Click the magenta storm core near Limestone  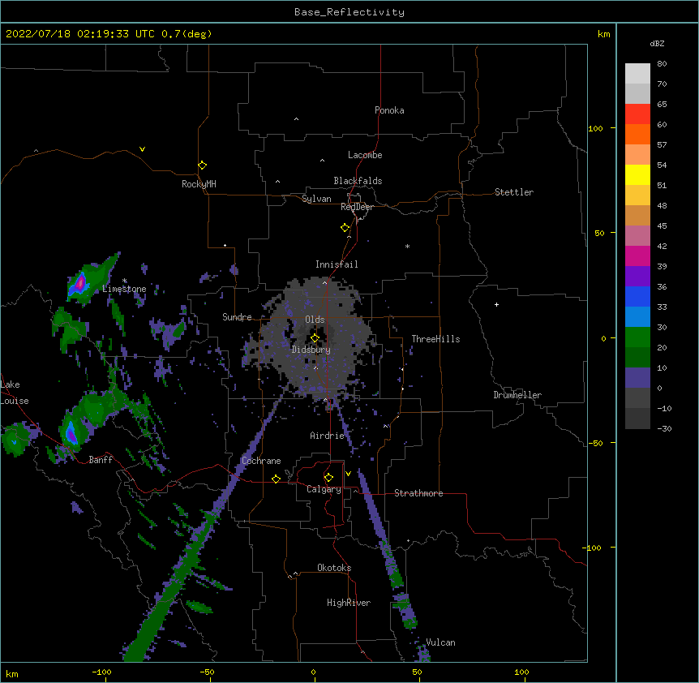pyautogui.click(x=80, y=282)
